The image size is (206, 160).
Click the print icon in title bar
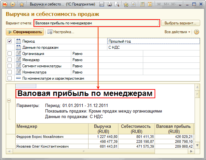(x=109, y=5)
